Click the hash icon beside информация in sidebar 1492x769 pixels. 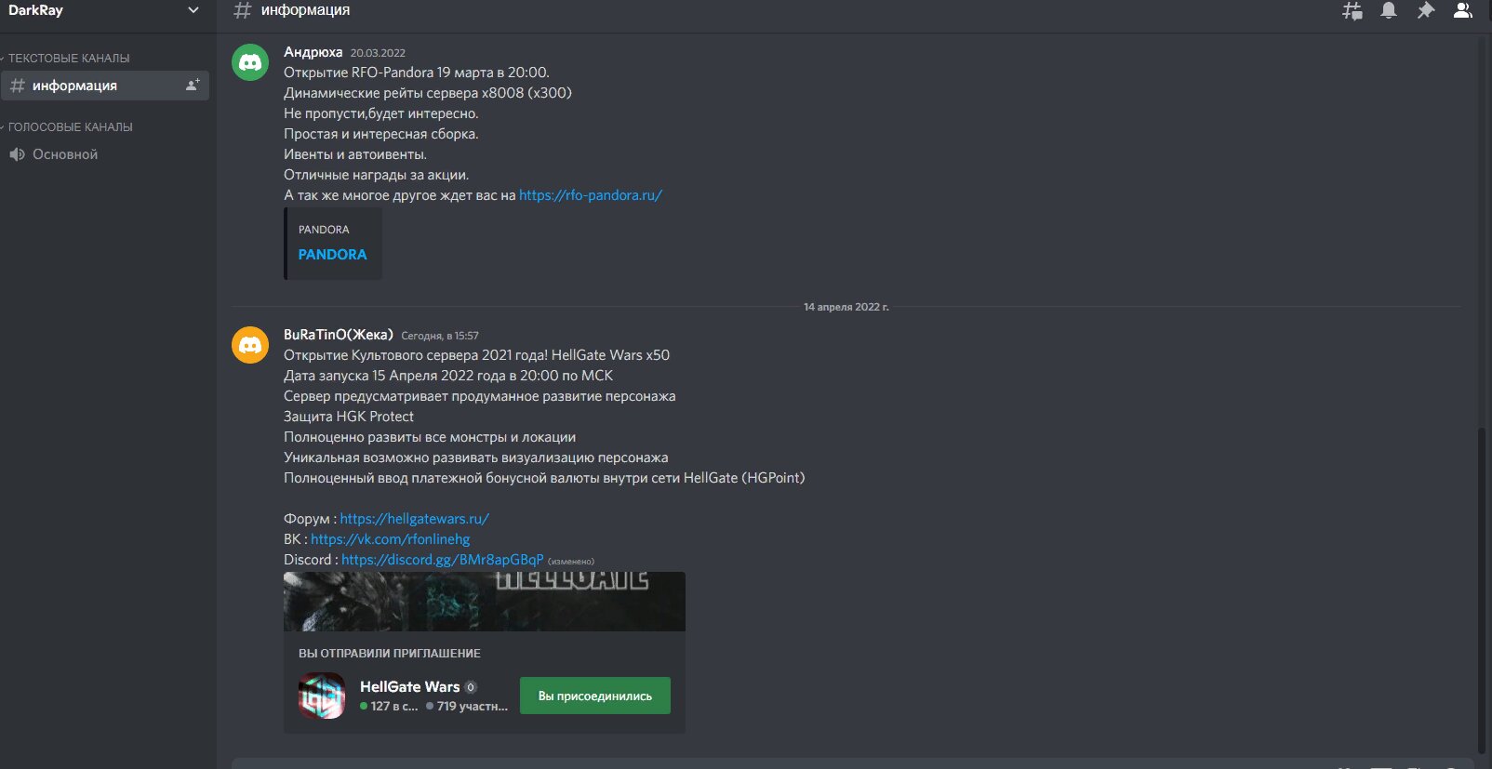[x=18, y=86]
